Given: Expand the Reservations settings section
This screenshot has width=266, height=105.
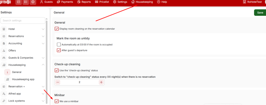Looking at the screenshot, I should coord(43,36).
